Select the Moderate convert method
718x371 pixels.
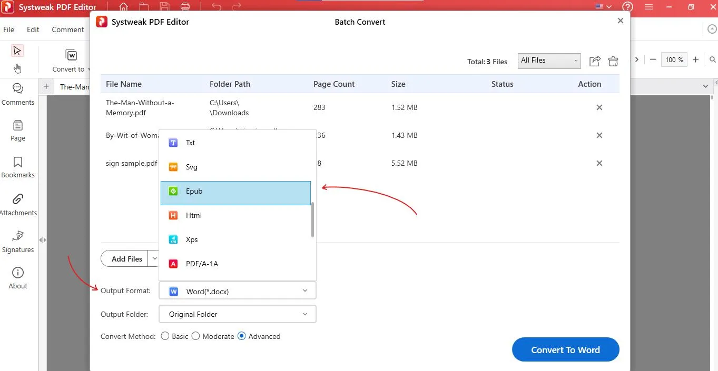(196, 336)
